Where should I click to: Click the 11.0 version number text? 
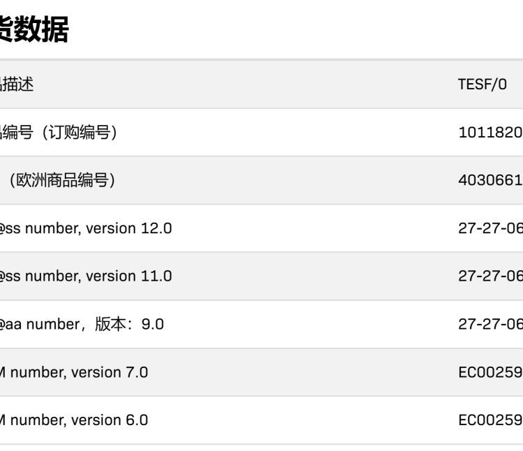156,276
